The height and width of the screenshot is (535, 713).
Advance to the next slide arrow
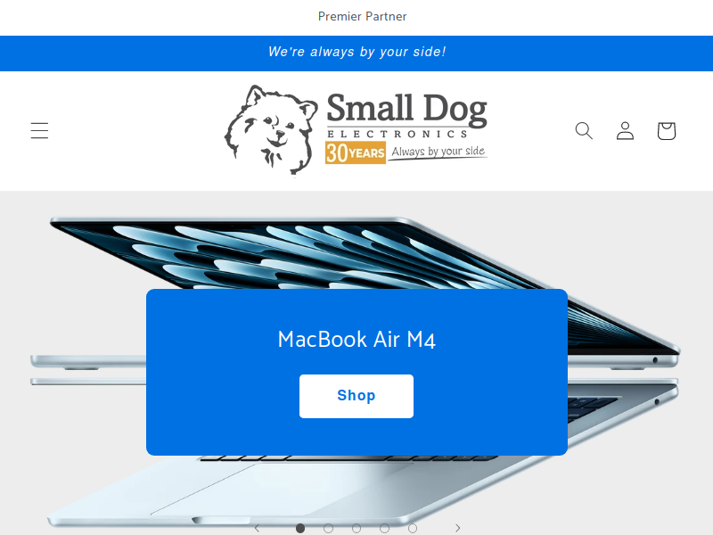click(458, 528)
